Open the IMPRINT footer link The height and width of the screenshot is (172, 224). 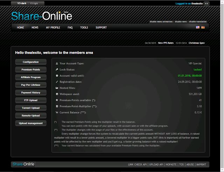pos(201,164)
